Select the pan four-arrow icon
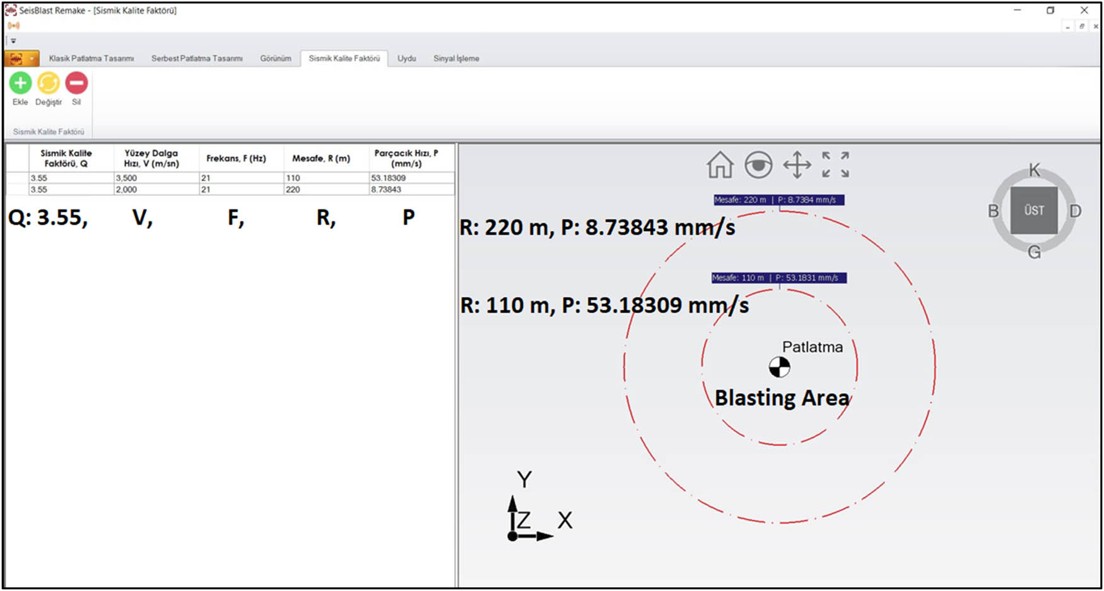Image resolution: width=1104 pixels, height=591 pixels. pos(797,165)
